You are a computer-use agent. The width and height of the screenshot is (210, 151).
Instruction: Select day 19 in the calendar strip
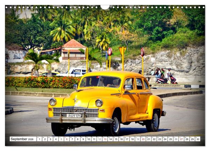pos(138,139)
